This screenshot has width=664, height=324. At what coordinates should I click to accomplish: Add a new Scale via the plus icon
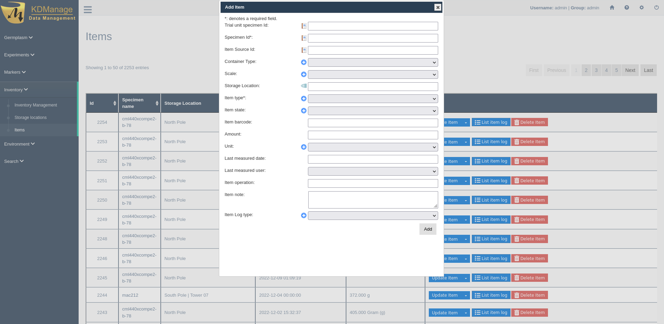click(x=304, y=74)
